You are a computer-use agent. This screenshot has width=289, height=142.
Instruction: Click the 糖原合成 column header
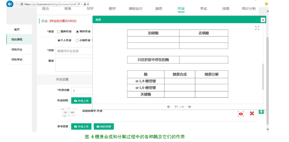click(x=180, y=75)
